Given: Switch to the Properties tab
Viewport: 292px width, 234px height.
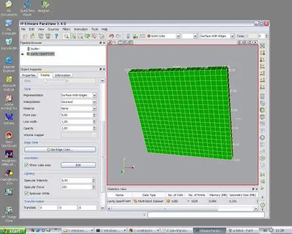Looking at the screenshot, I should coord(29,75).
